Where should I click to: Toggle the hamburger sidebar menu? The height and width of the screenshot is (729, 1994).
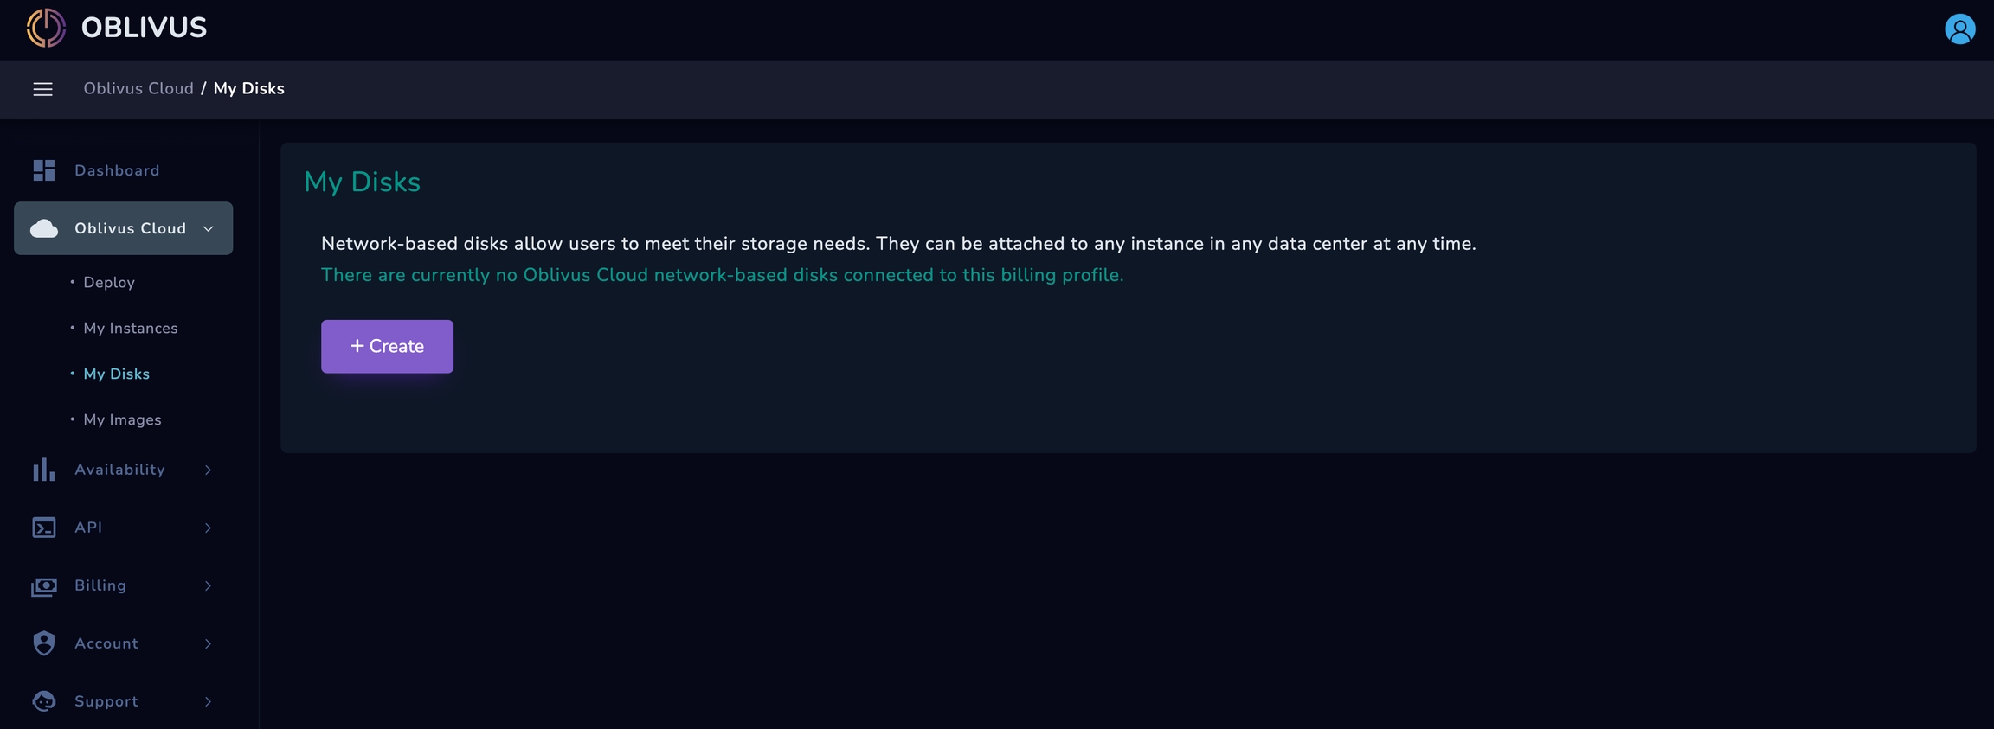(42, 89)
